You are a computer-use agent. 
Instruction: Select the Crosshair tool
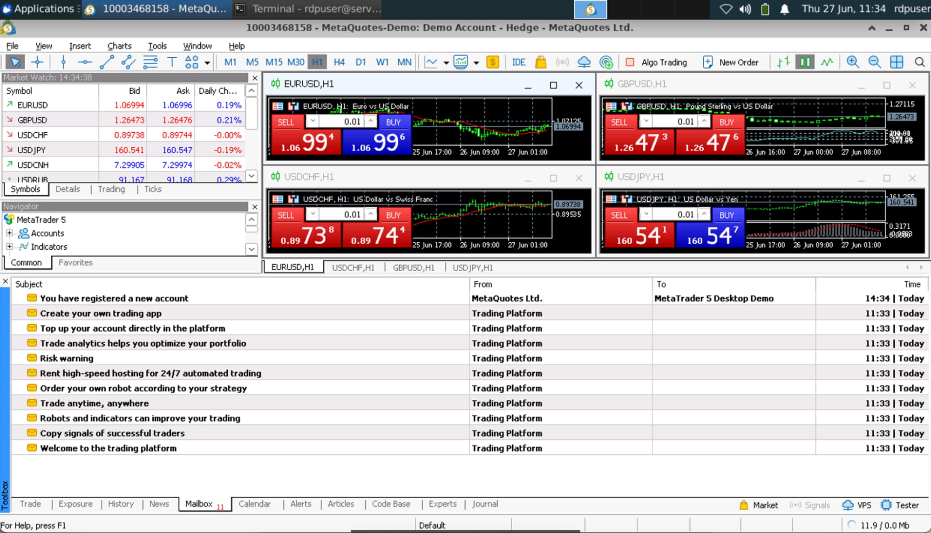click(38, 61)
